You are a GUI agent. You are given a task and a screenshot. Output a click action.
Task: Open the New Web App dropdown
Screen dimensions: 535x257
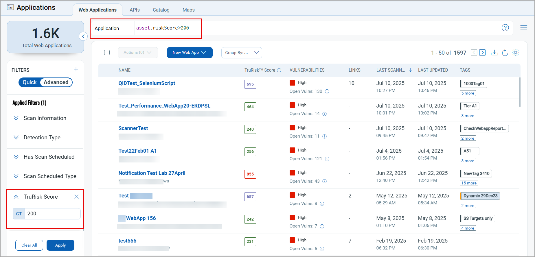click(190, 53)
